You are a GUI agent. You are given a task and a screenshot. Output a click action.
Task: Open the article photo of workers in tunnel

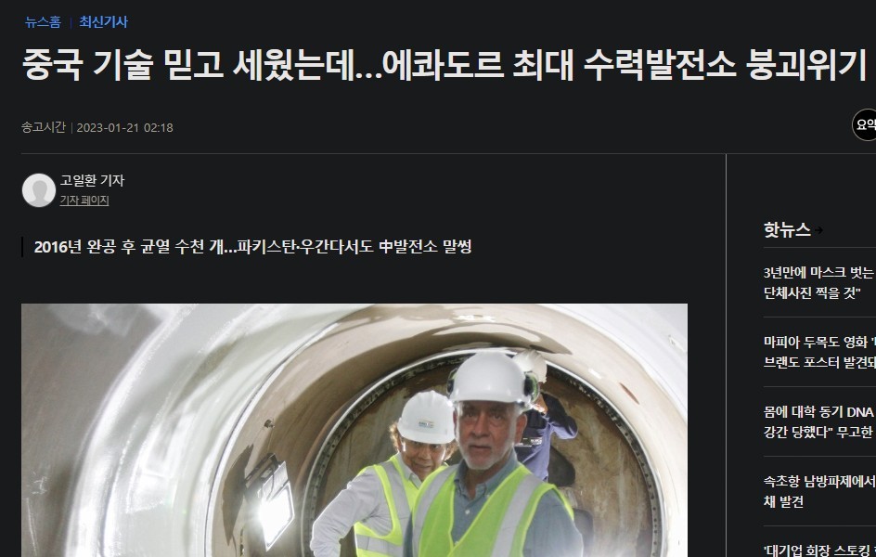(x=354, y=430)
